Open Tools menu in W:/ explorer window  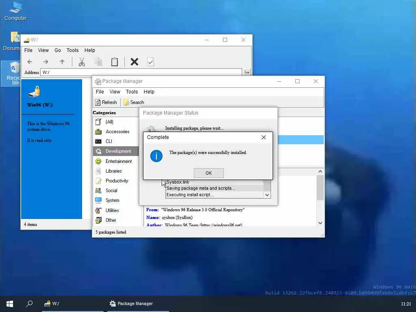(x=72, y=50)
